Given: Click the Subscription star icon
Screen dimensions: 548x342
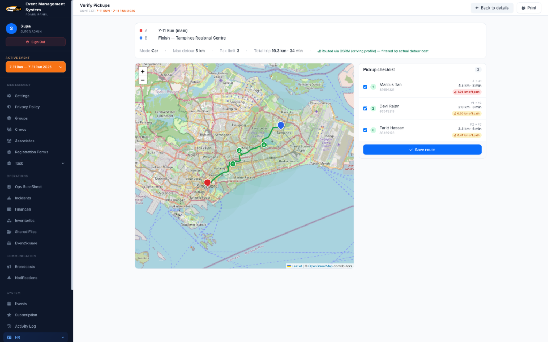Looking at the screenshot, I should 9,315.
